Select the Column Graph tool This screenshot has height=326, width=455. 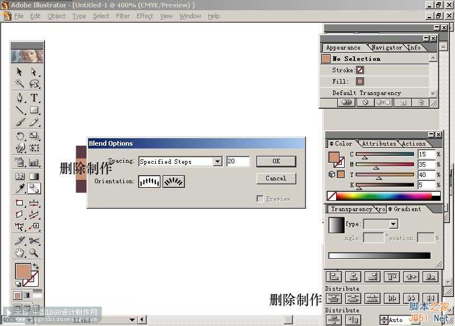tap(34, 162)
